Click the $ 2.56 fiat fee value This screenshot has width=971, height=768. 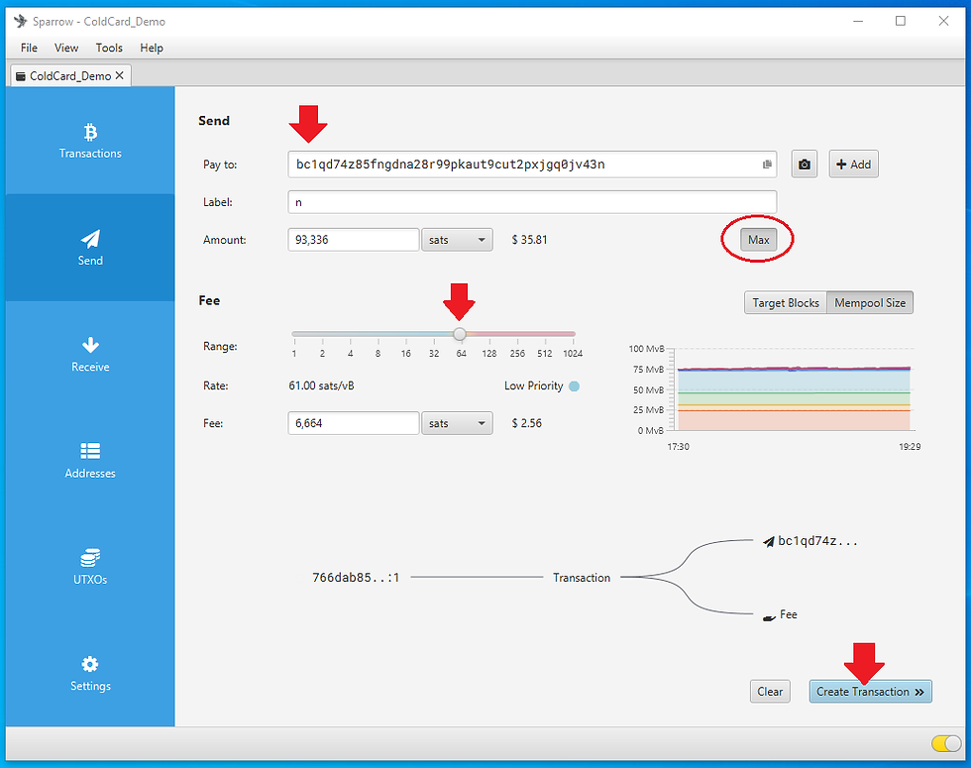[527, 424]
